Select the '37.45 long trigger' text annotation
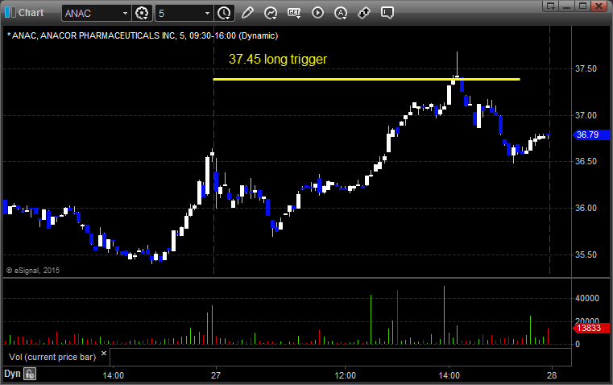The image size is (613, 385). click(278, 59)
